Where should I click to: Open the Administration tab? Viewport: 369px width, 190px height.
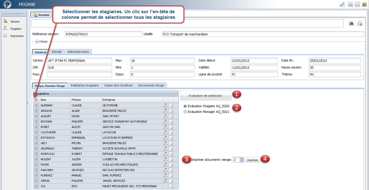tap(78, 52)
